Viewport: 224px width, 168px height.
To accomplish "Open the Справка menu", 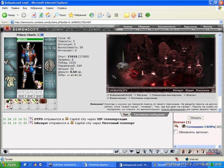I will 62,8.
